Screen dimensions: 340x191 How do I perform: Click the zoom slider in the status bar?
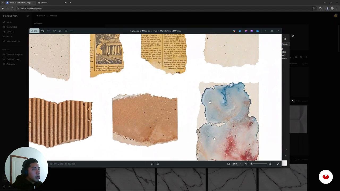click(258, 164)
